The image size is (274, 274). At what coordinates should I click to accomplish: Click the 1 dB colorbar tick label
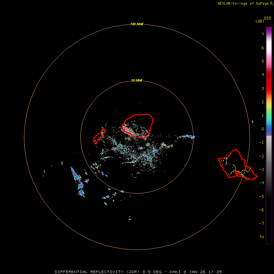(263, 115)
